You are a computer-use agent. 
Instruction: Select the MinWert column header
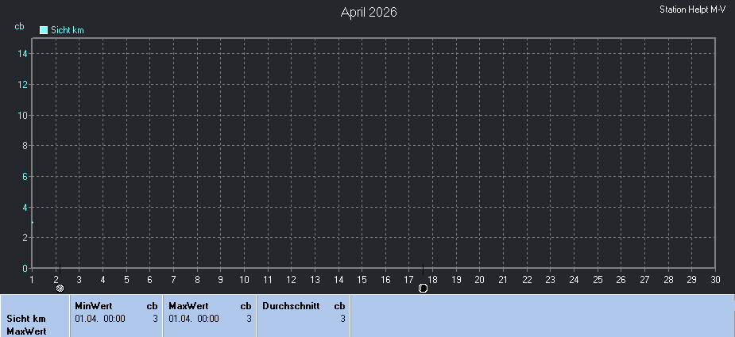coord(91,305)
